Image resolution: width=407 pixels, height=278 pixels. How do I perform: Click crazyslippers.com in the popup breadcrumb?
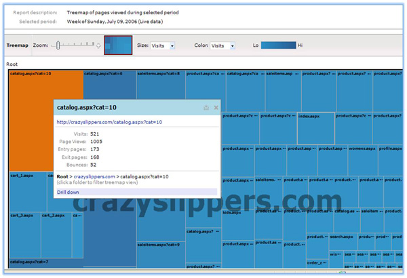point(94,176)
